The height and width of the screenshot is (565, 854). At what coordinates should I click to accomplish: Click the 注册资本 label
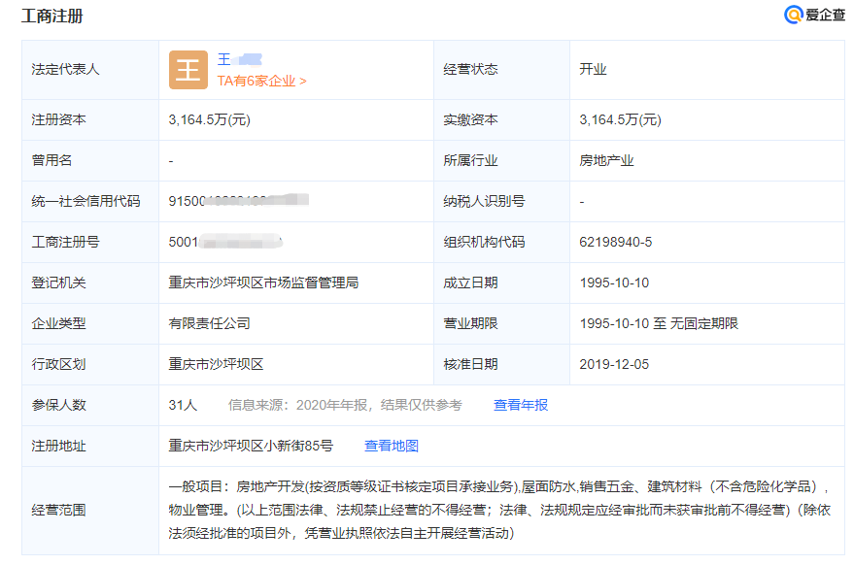[x=59, y=119]
